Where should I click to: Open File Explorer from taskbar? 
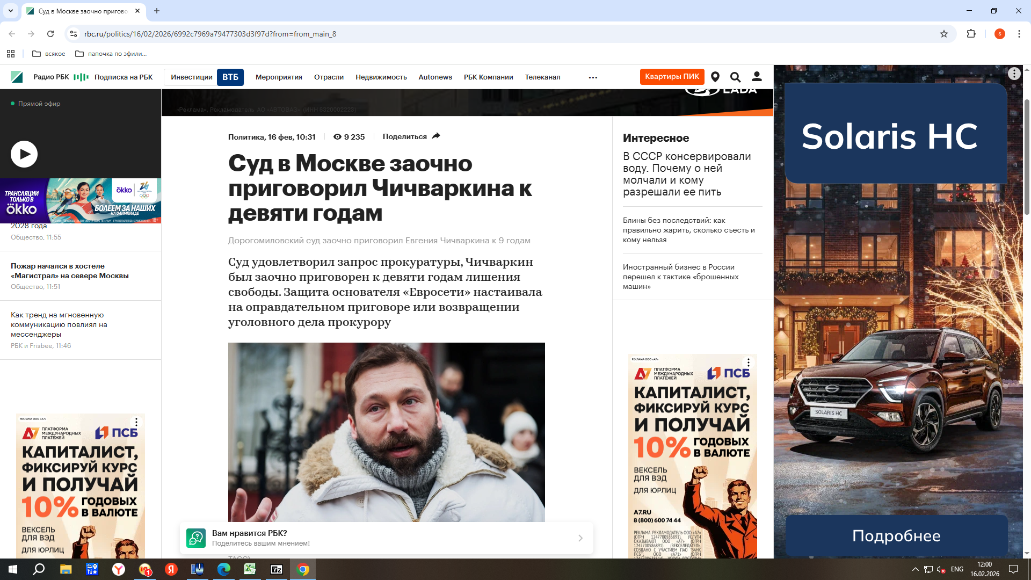66,569
